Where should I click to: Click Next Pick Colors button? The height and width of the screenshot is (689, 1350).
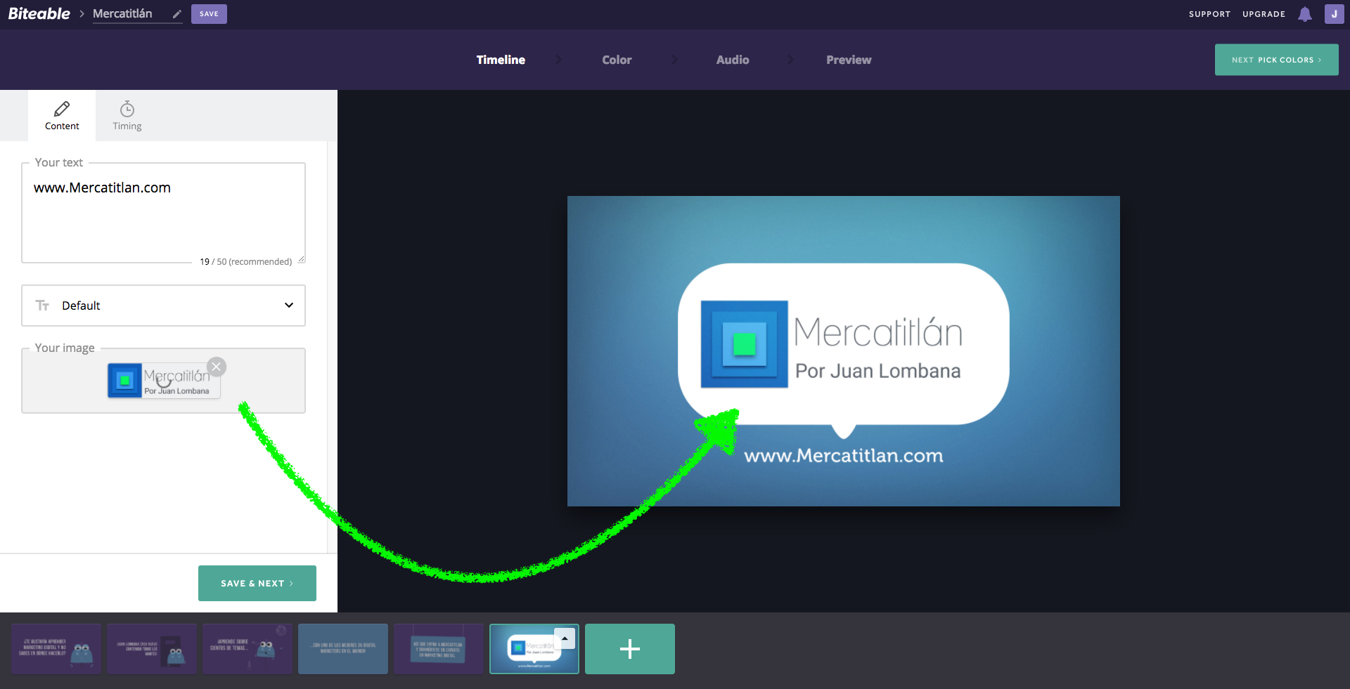[1276, 60]
